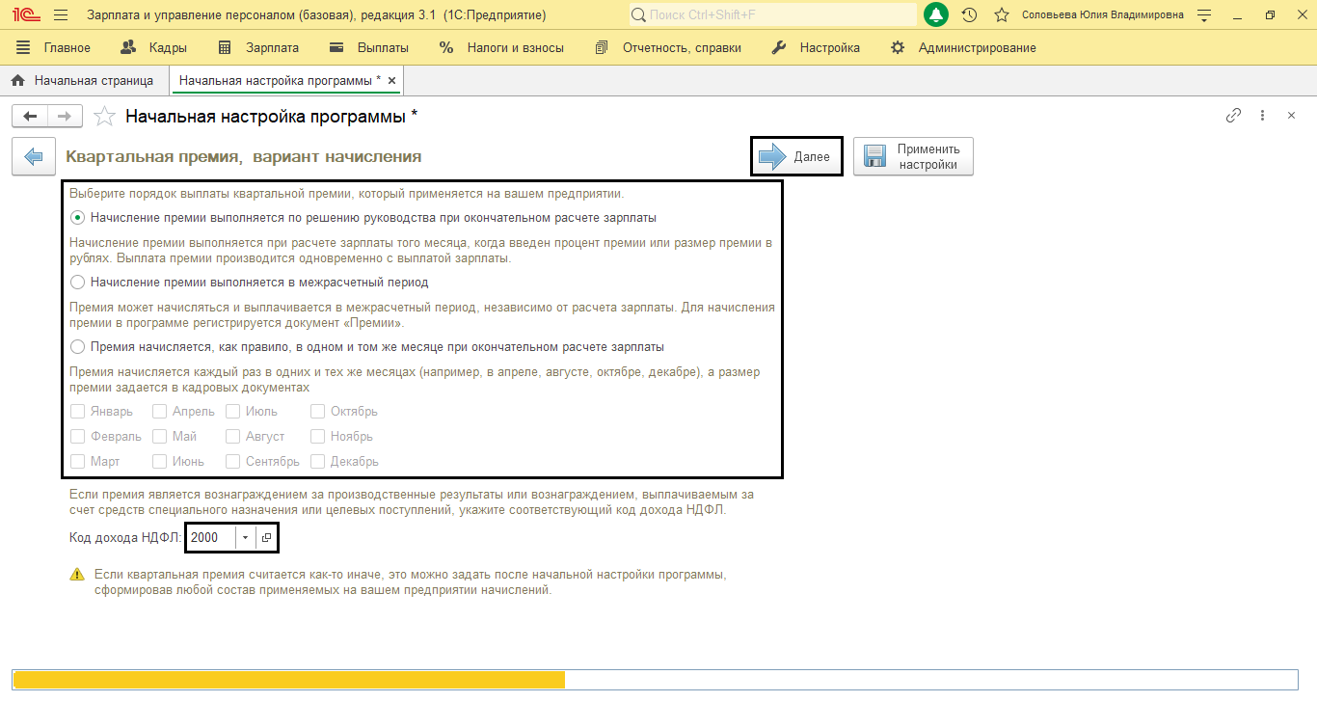Open the 1C main menu hamburger icon
Screen dimensions: 1317x702
click(x=61, y=15)
